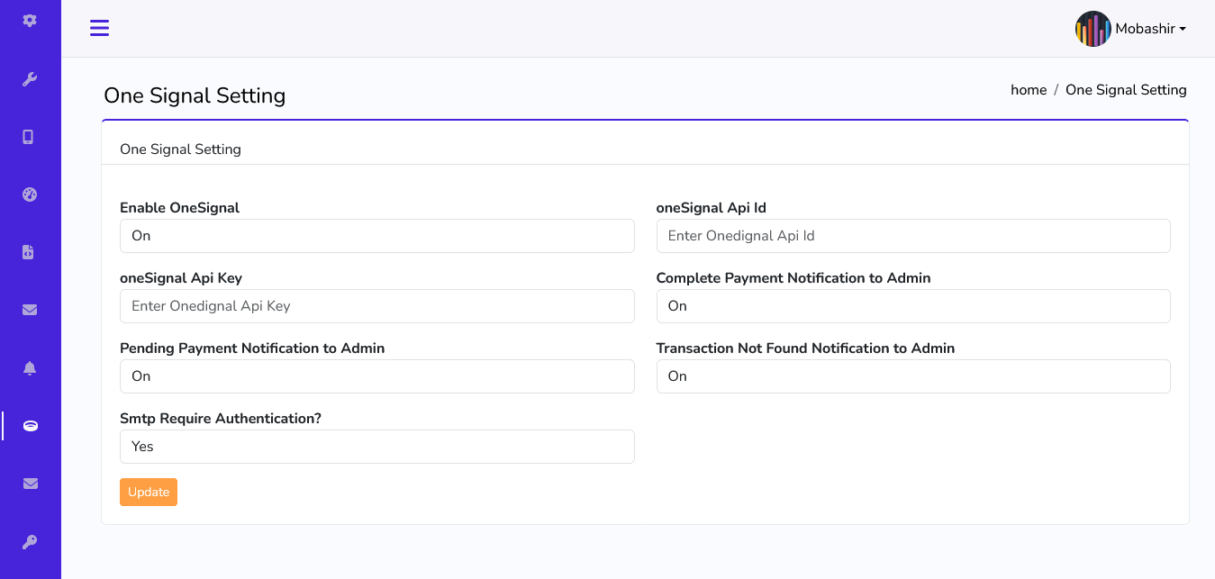Image resolution: width=1215 pixels, height=579 pixels.
Task: Focus the oneSignal Api Id field
Action: (x=912, y=236)
